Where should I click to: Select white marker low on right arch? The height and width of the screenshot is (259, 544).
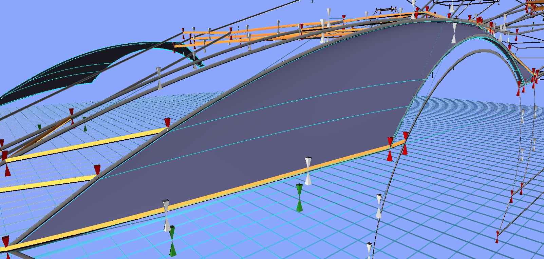(x=379, y=206)
